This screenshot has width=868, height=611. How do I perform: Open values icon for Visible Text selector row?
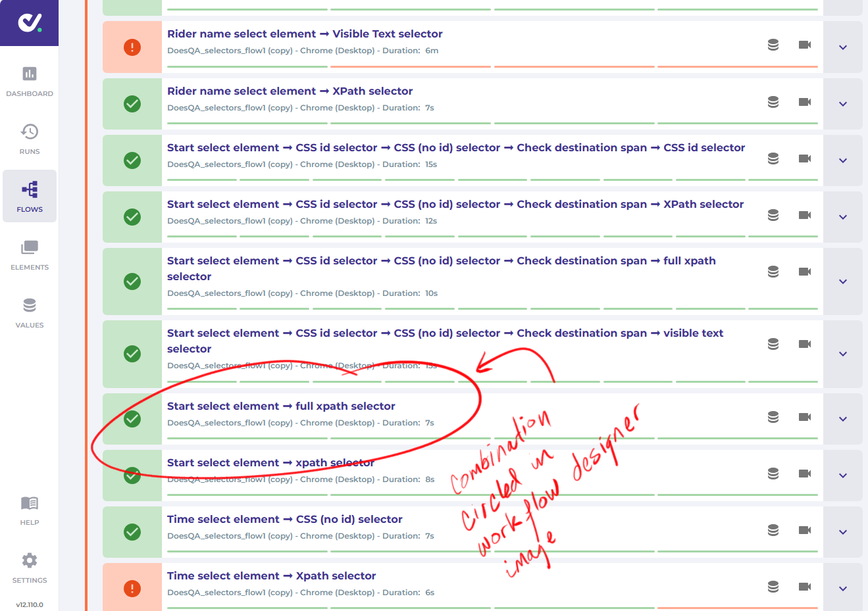pyautogui.click(x=773, y=45)
